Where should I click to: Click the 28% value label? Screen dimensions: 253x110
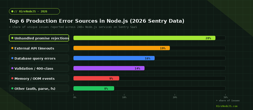click(208, 38)
